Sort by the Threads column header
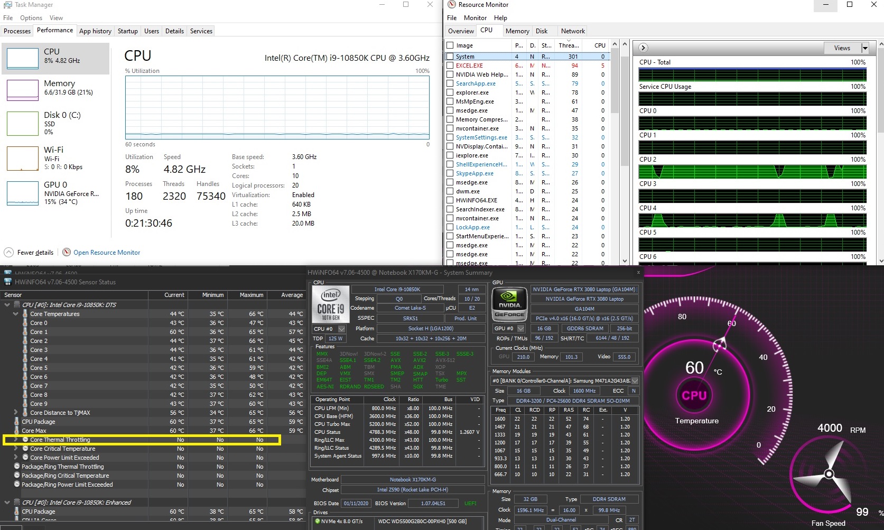 pos(569,45)
